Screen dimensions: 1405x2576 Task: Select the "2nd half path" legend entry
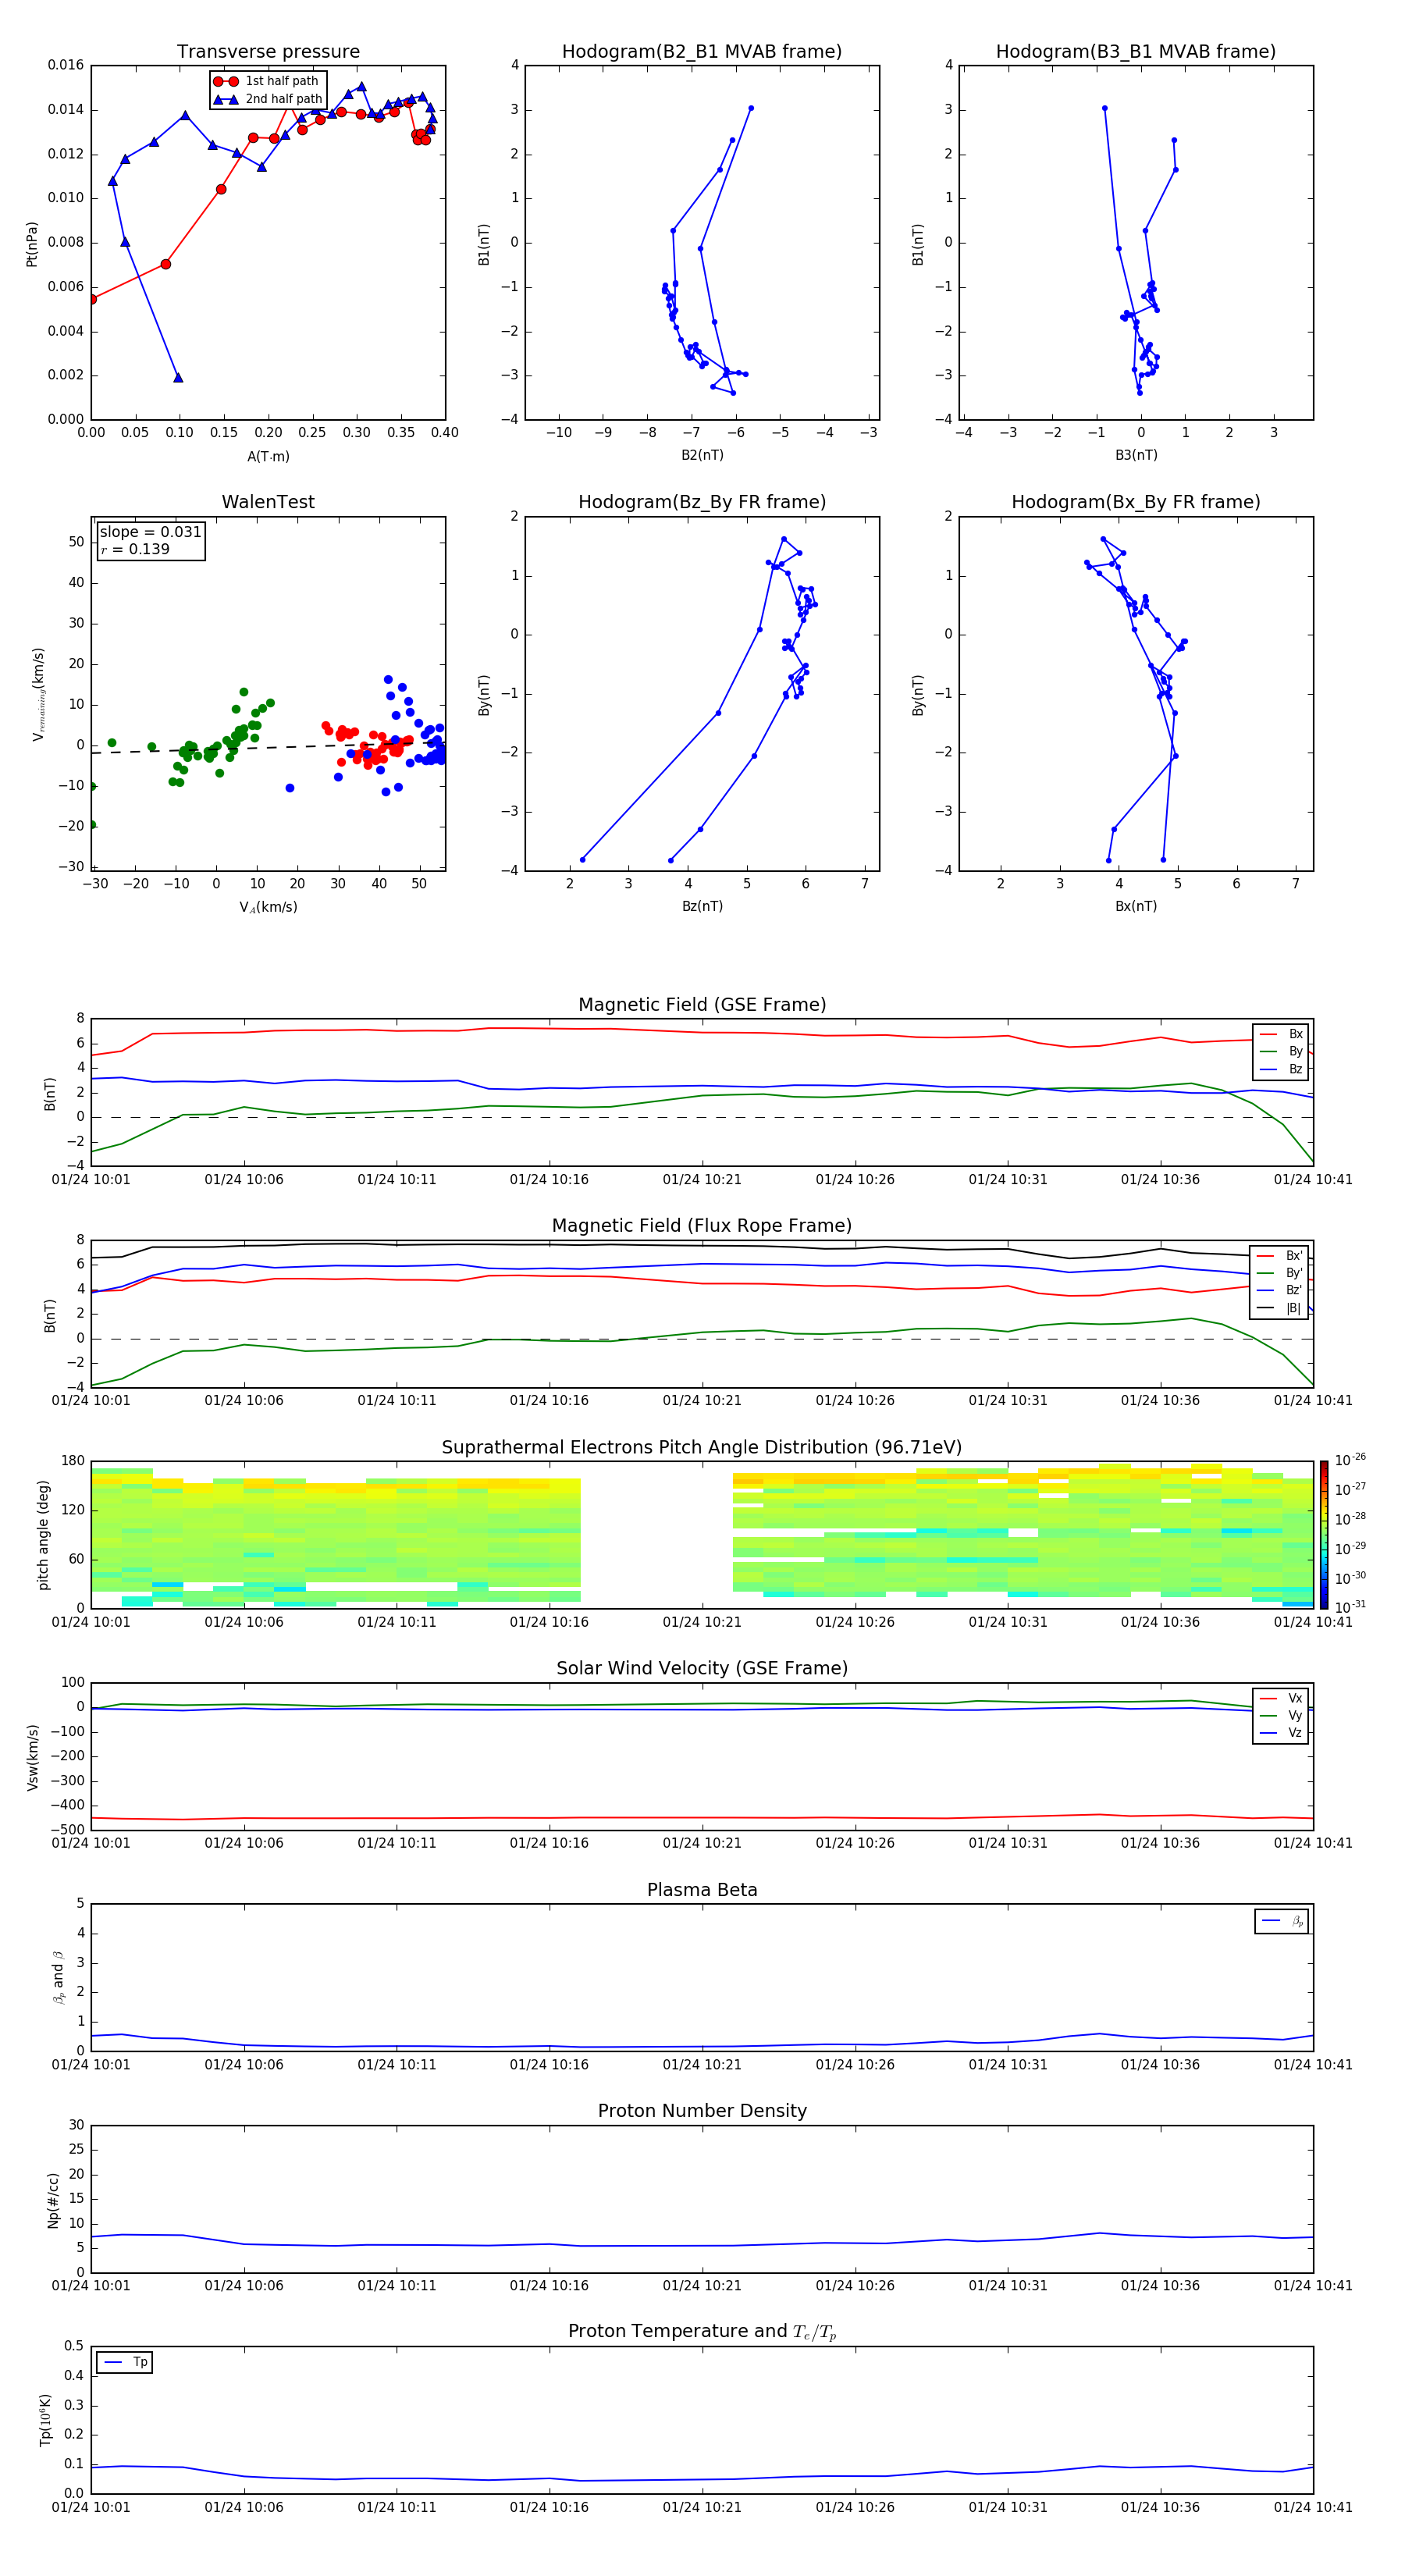267,99
